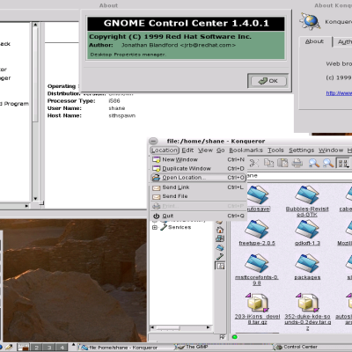Select the Cut scissors icon in Konqueror toolbar
This screenshot has height=352, width=352.
[254, 163]
